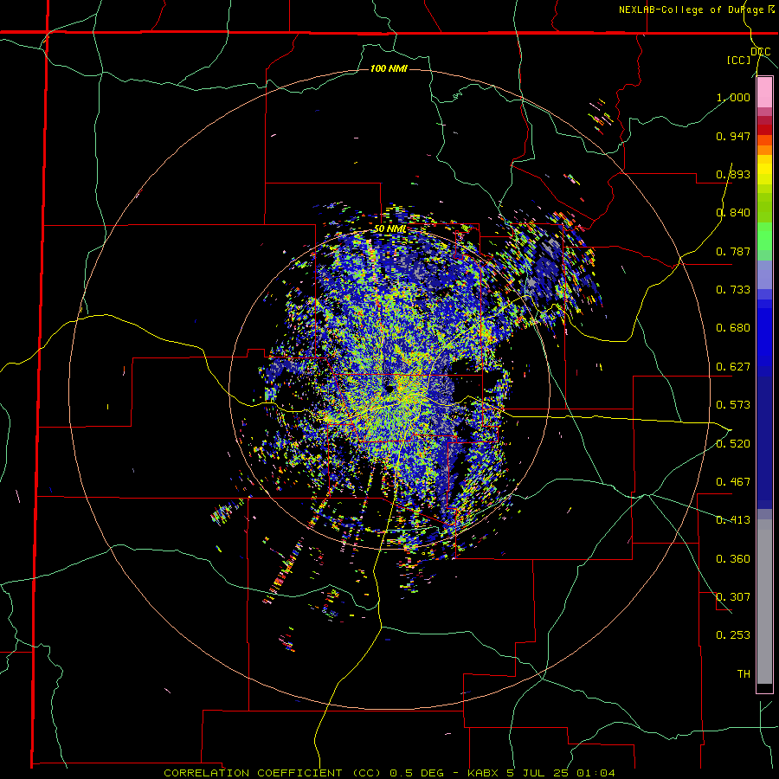Click the 0.520 color scale value
This screenshot has height=779, width=779.
click(x=733, y=444)
